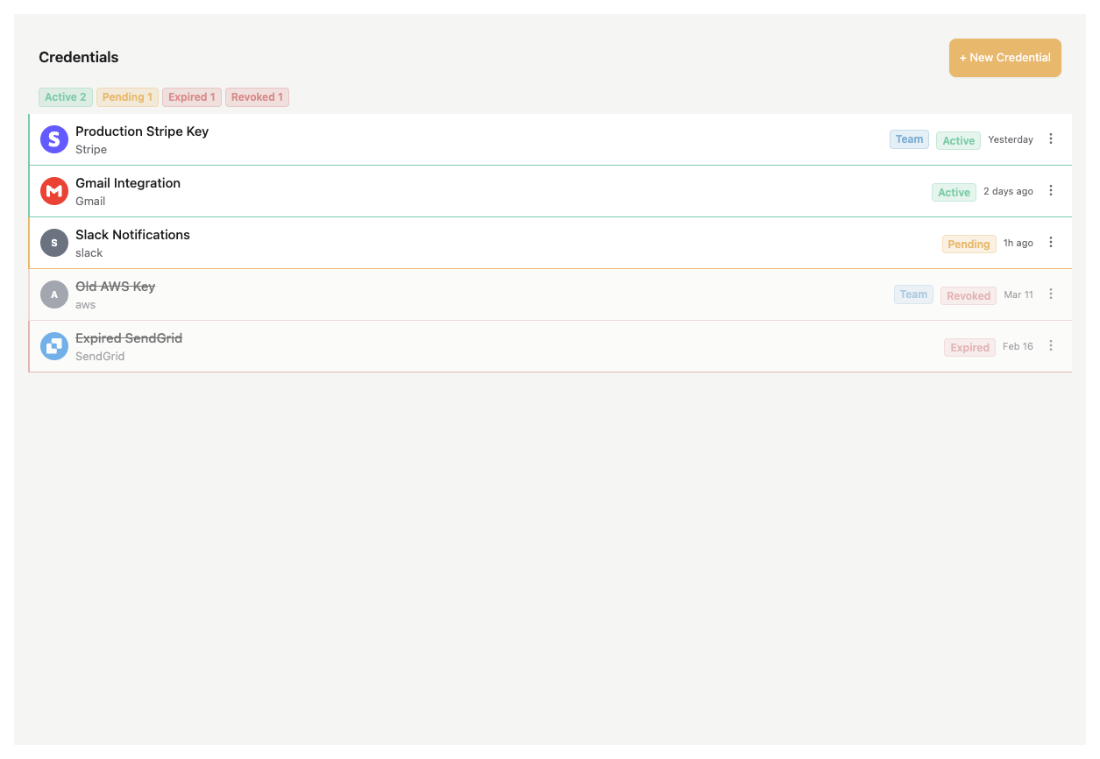1100x759 pixels.
Task: Click the Active badge on Gmail Integration
Action: coord(954,191)
